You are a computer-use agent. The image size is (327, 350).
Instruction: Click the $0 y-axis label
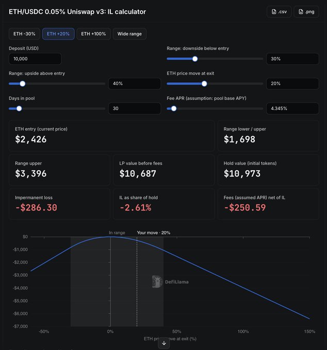pos(25,237)
